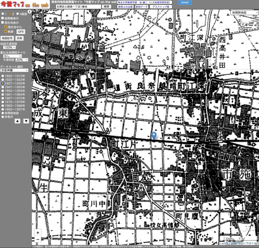Screen dimensions: 259x248
Task: Zoom in on the map
Action: click(x=38, y=232)
